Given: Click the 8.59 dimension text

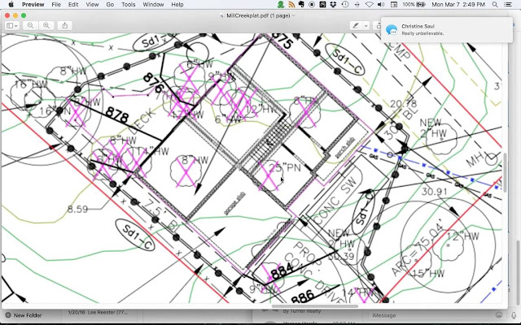Looking at the screenshot, I should pos(77,209).
